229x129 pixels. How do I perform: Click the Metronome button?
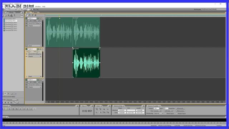click(180, 111)
